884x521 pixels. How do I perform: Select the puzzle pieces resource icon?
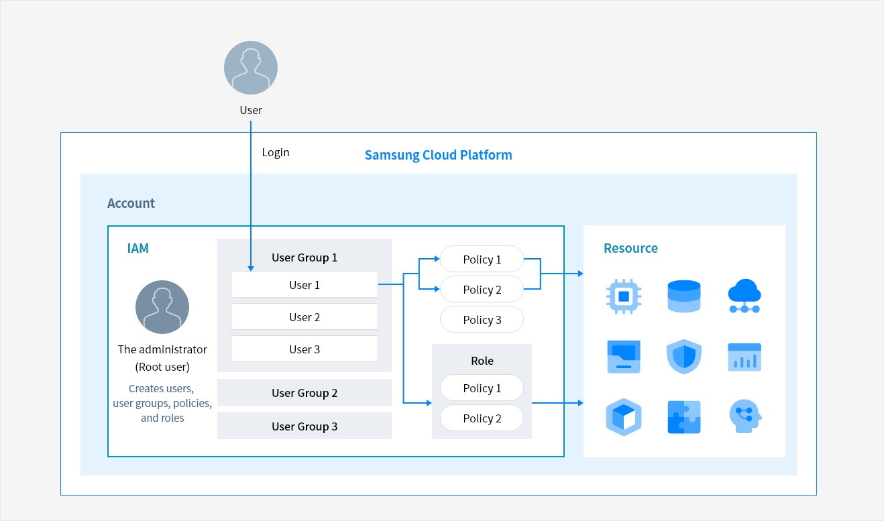pos(684,417)
